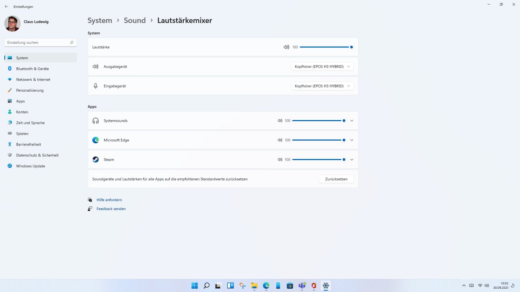520x292 pixels.
Task: Open Microsoft Store on the taskbar
Action: coord(290,286)
